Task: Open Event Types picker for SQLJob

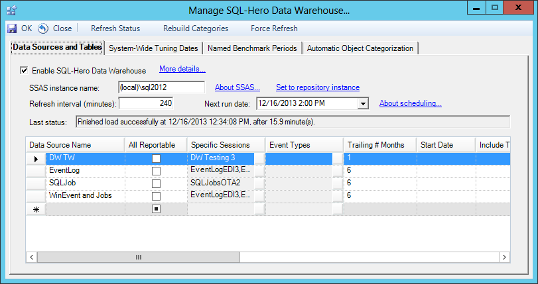Action: coord(338,183)
